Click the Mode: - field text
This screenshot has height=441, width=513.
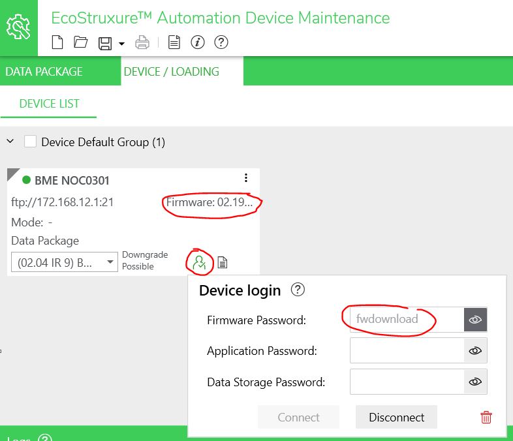32,222
